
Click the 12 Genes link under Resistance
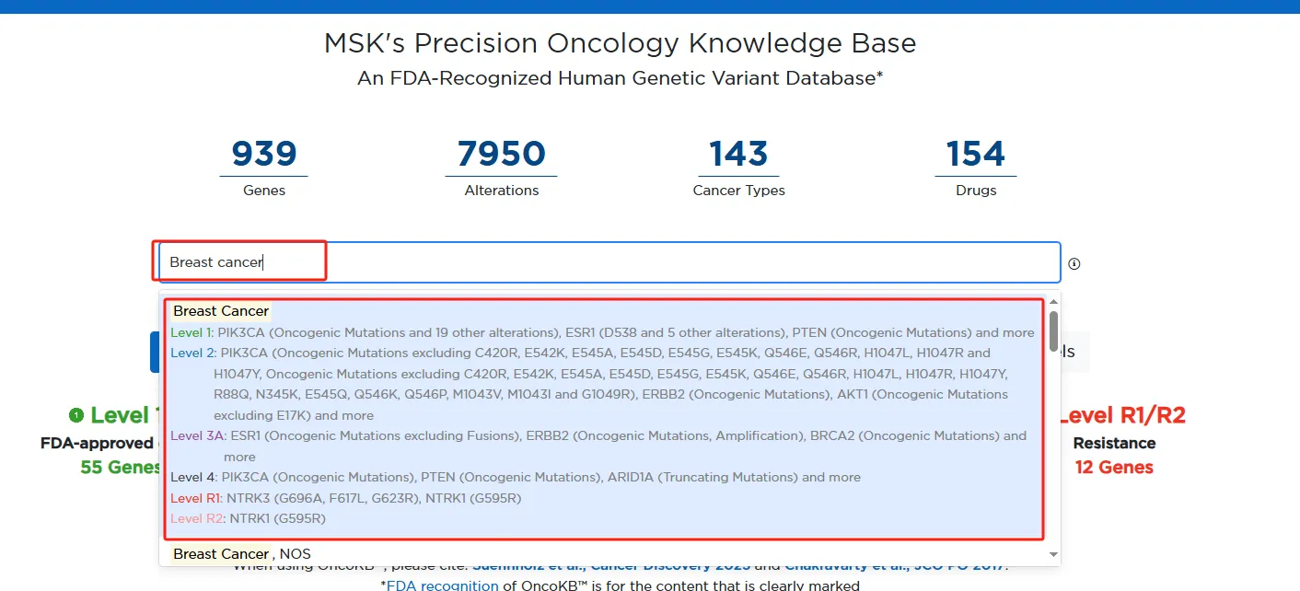[x=1114, y=467]
